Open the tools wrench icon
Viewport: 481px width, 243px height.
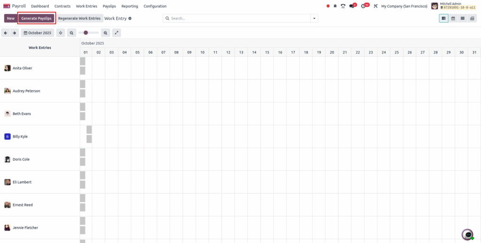click(375, 6)
